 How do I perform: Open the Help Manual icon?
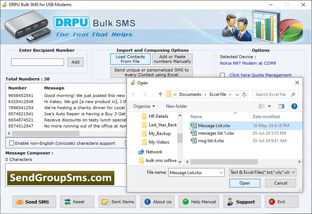click(185, 201)
